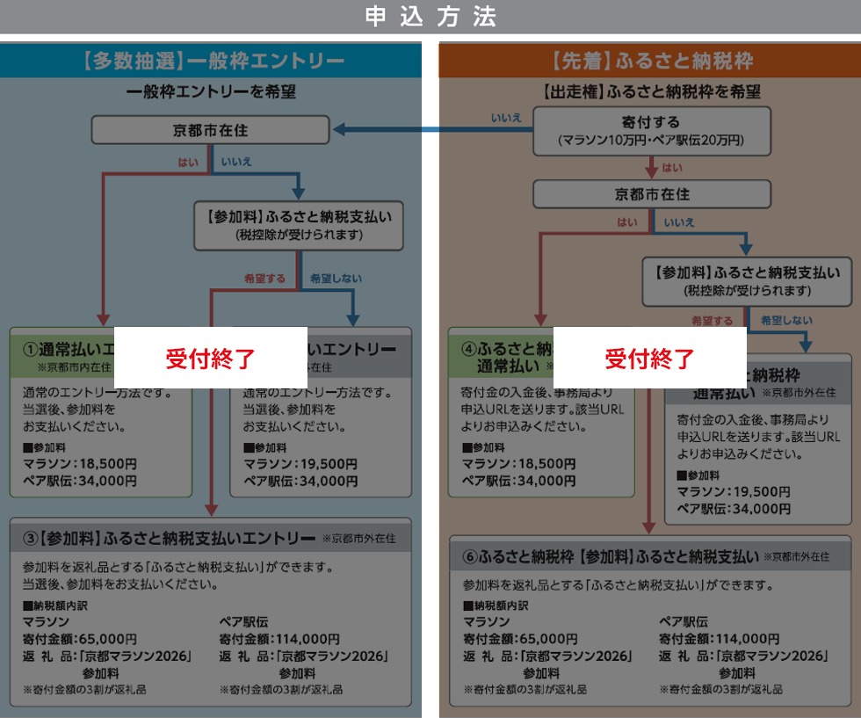The image size is (861, 718).
Task: Click ■参加料 label in second entry card
Action: click(264, 447)
